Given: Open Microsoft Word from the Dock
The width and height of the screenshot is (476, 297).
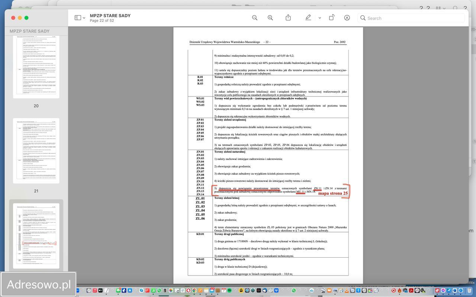Looking at the screenshot, I should [x=455, y=290].
